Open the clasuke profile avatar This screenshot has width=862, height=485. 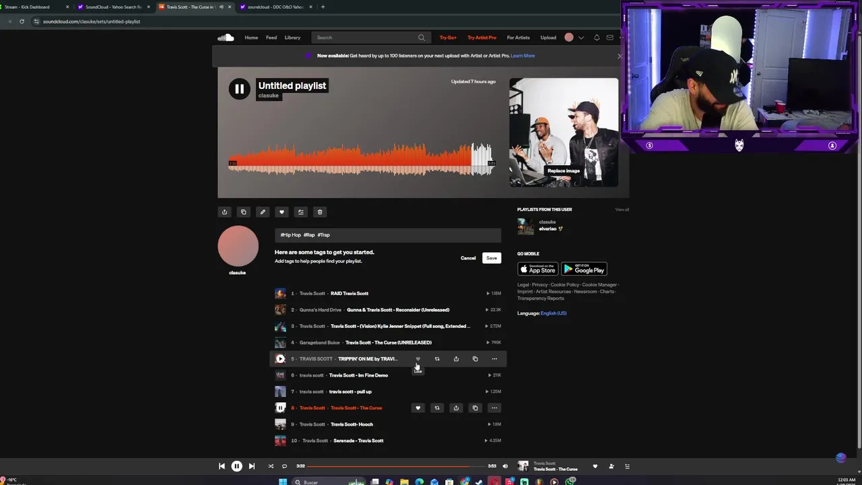[x=238, y=246]
